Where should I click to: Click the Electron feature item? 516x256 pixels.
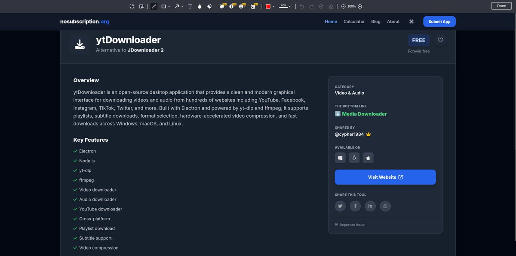click(x=85, y=151)
